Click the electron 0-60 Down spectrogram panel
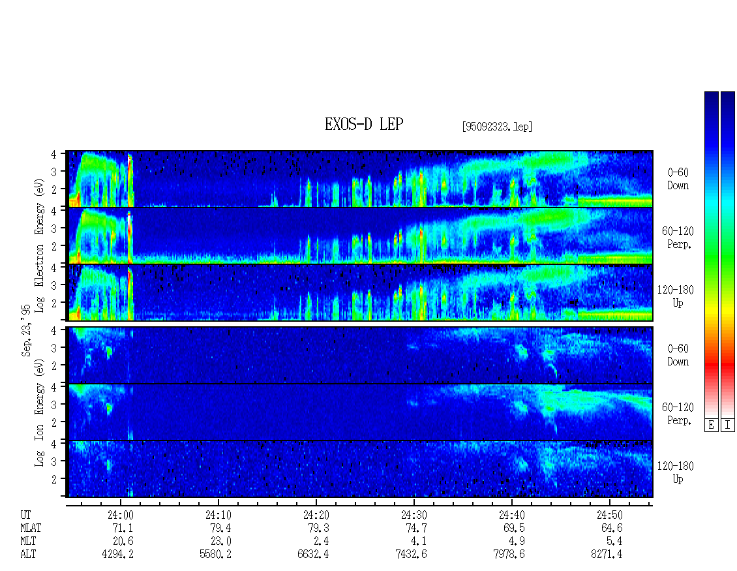The height and width of the screenshot is (571, 737). 361,179
